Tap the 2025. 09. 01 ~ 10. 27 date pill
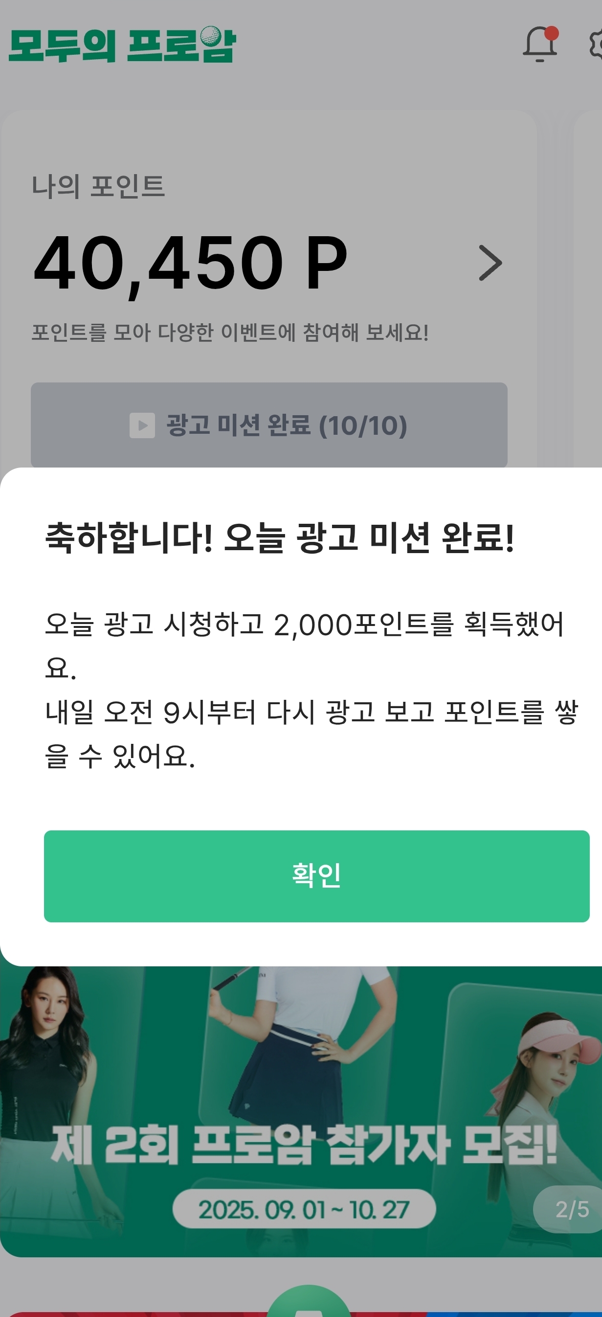 304,1209
